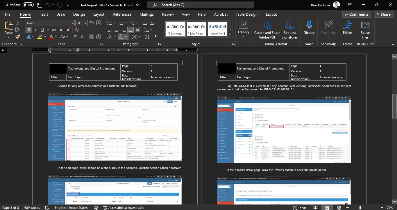Open the File menu
This screenshot has height=210, width=397.
pos(8,14)
